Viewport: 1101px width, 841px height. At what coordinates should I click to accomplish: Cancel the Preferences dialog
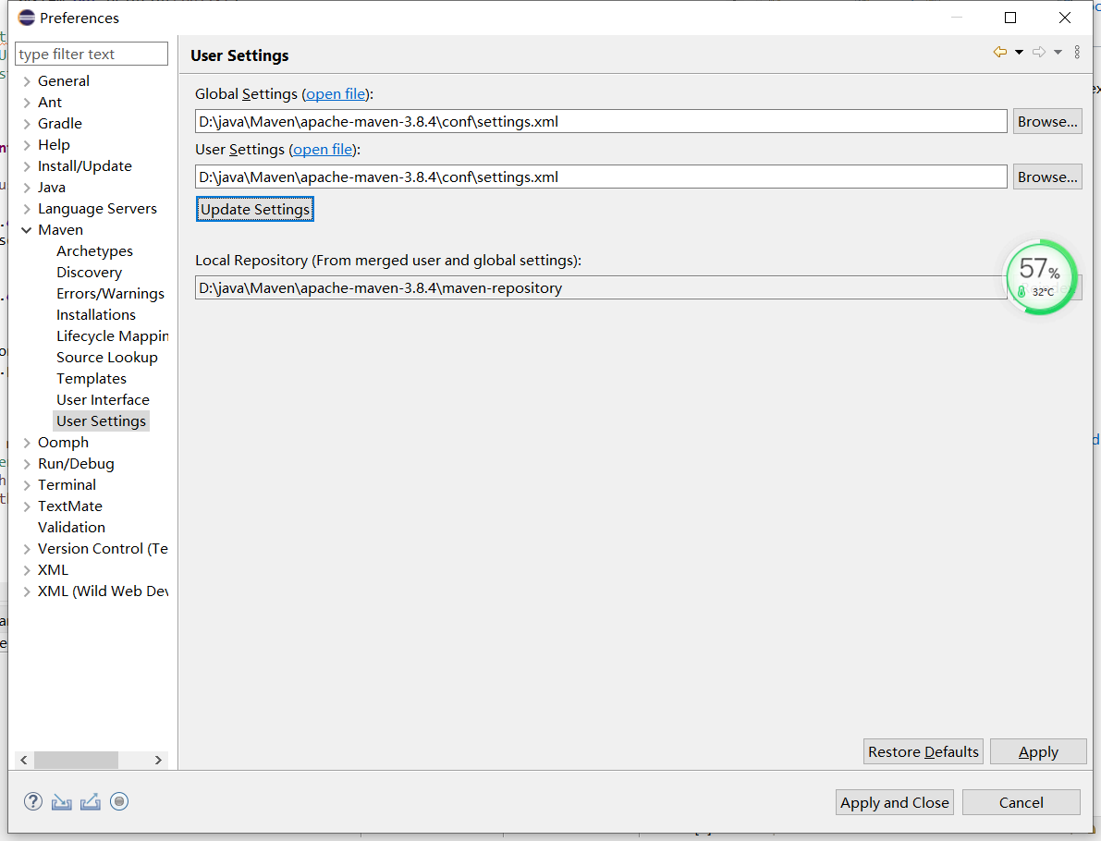tap(1021, 802)
